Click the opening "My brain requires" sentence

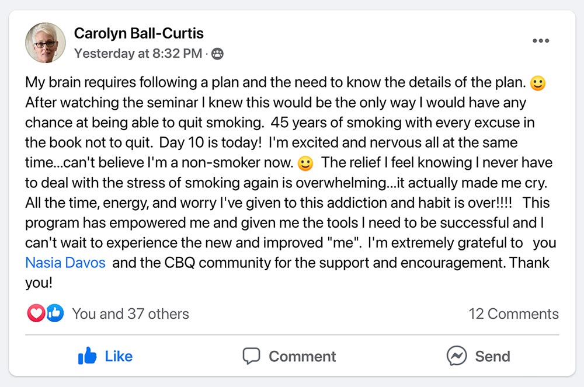[x=175, y=83]
